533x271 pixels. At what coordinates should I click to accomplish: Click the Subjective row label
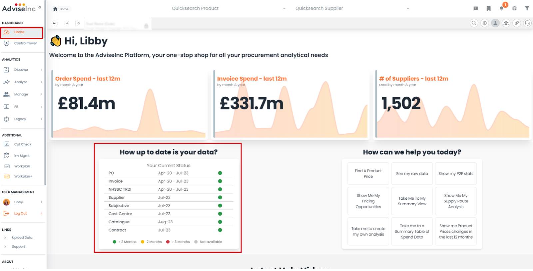119,206
